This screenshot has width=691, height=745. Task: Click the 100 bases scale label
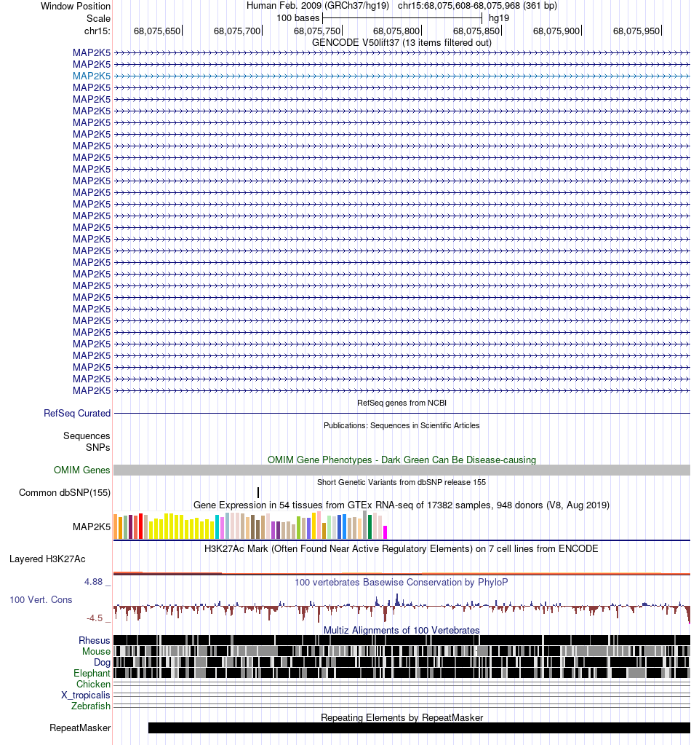298,18
